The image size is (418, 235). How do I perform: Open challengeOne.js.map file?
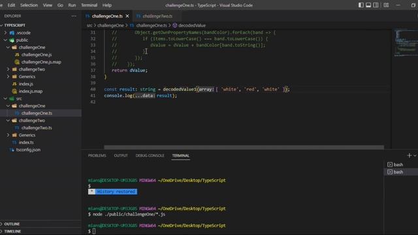(41, 62)
